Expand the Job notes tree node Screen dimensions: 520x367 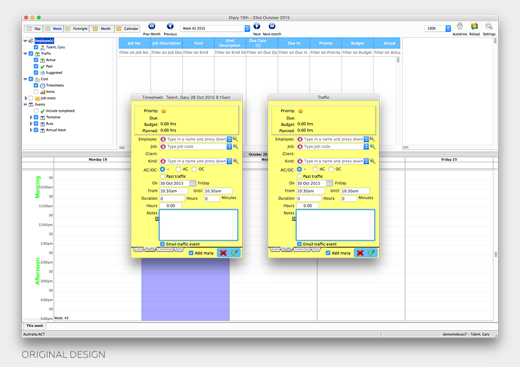click(25, 98)
